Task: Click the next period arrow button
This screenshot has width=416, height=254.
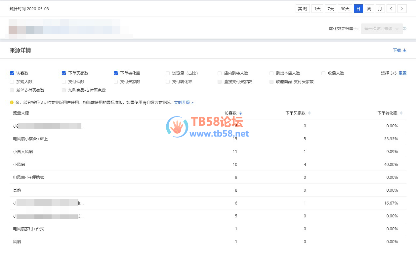Action: pos(402,9)
